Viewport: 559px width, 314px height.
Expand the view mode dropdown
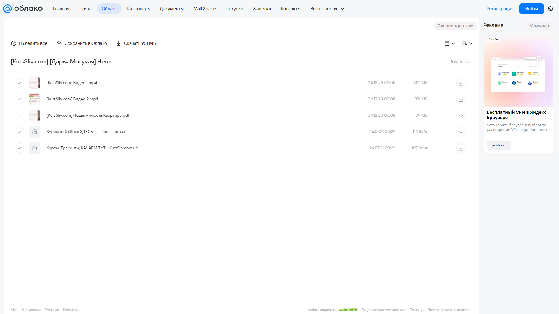[x=449, y=43]
